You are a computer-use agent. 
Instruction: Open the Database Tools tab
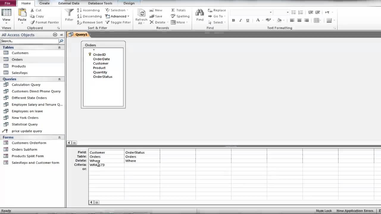tap(100, 3)
